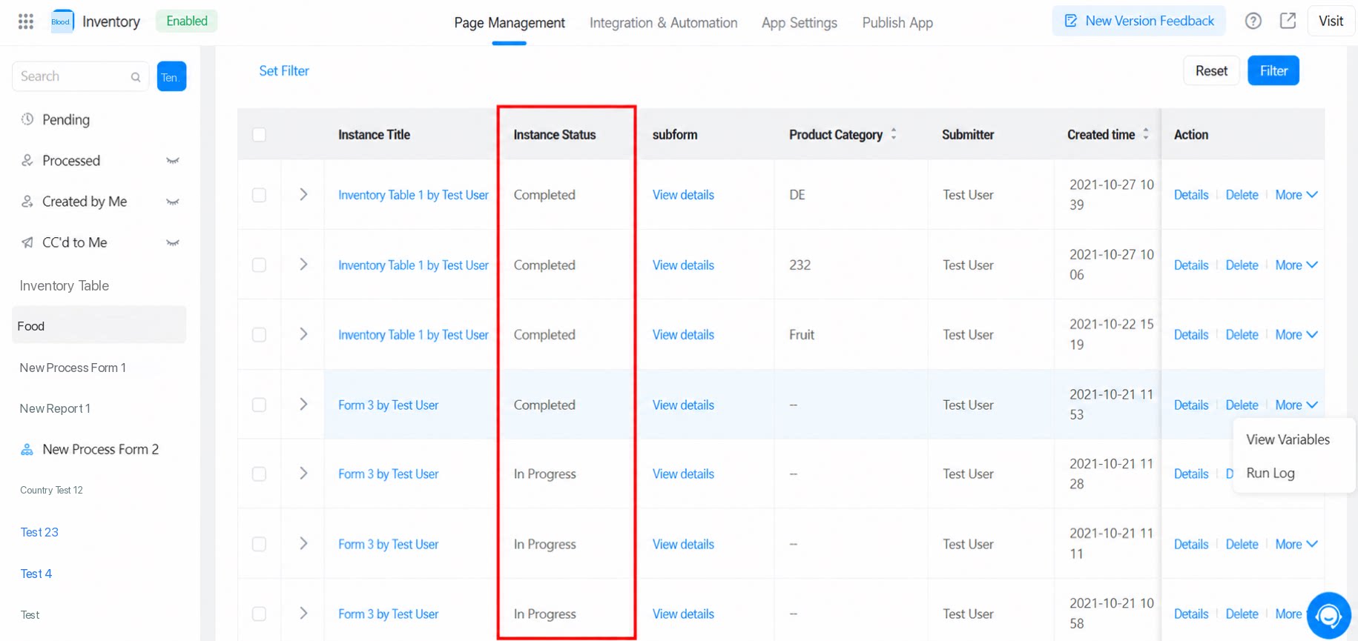The width and height of the screenshot is (1358, 641).
Task: Click the customer support chat bubble icon
Action: (1328, 615)
